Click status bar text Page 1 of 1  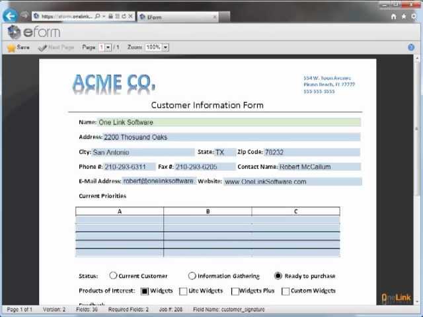(x=19, y=310)
